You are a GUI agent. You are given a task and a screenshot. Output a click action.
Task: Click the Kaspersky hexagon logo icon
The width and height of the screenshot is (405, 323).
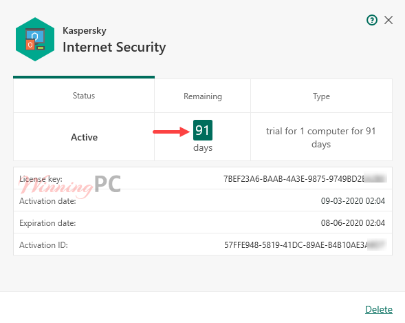tap(35, 39)
